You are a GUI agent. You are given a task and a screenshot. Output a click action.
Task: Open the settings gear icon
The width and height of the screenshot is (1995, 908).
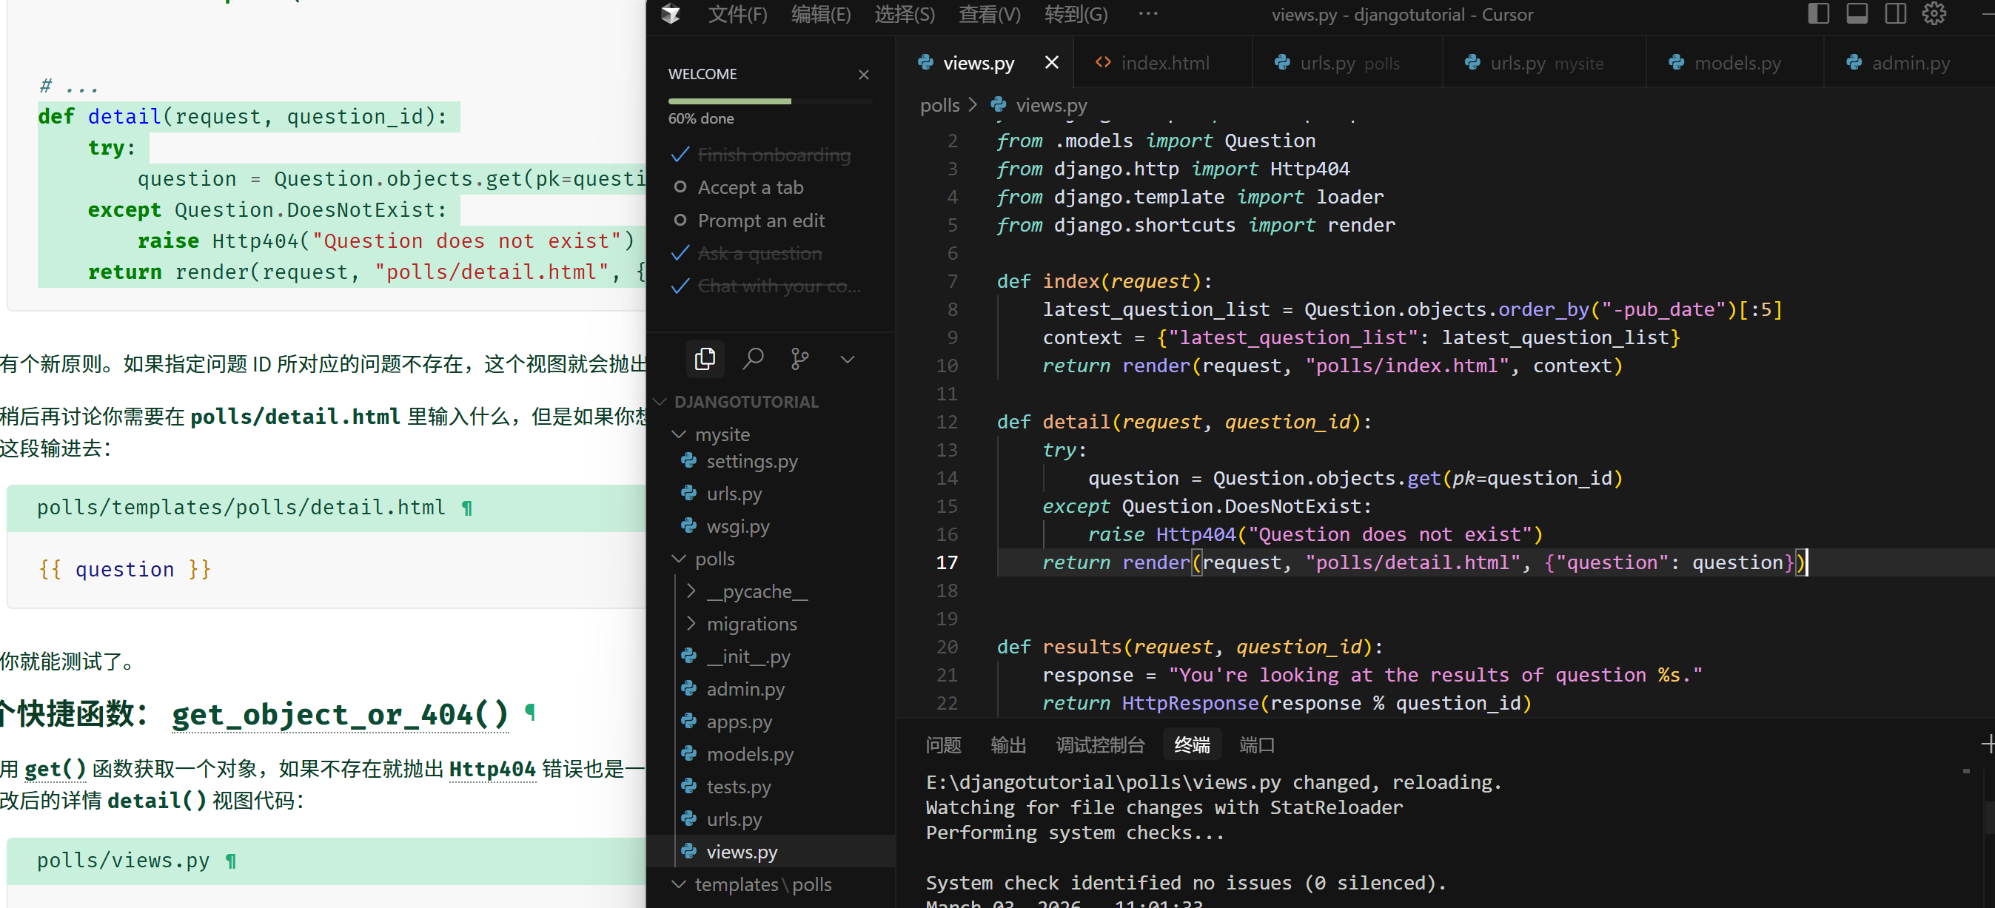coord(1934,14)
